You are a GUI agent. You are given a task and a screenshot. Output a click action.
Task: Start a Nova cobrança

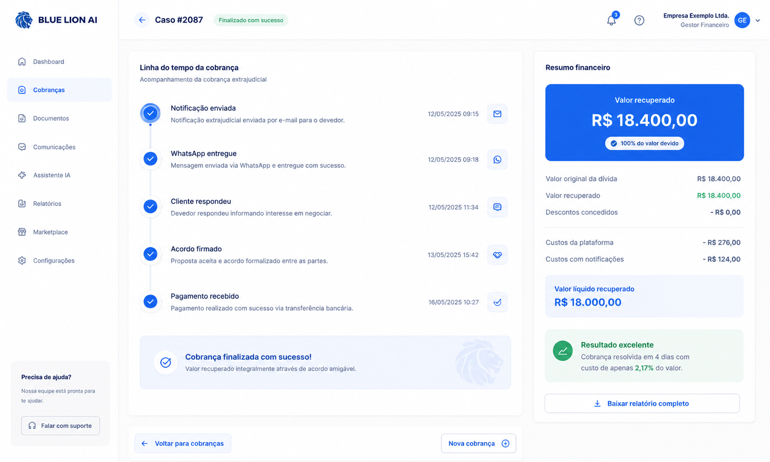[x=478, y=443]
